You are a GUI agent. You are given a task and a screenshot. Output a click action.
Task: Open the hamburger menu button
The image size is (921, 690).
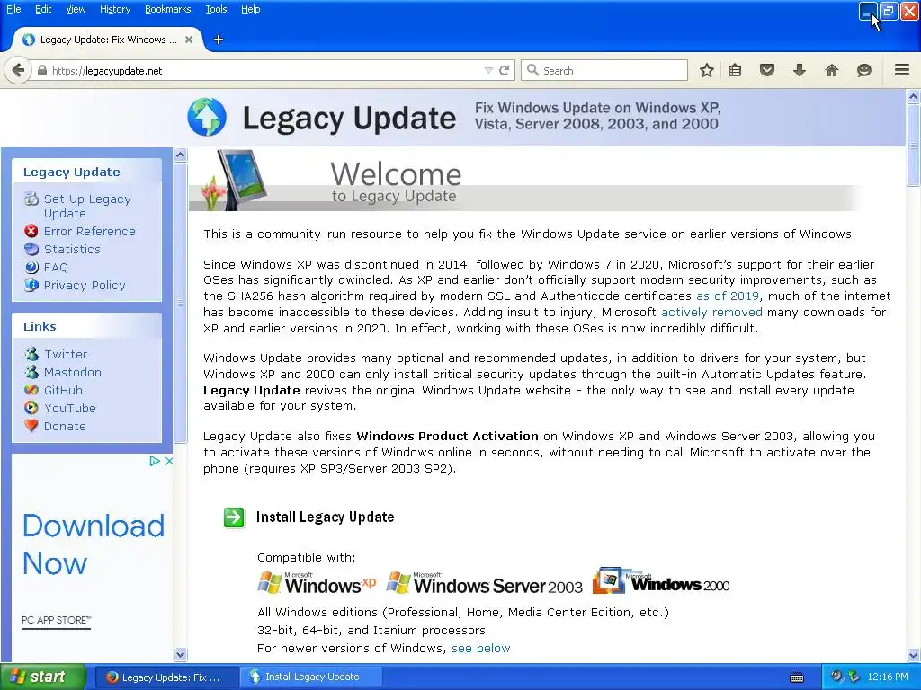click(x=902, y=70)
